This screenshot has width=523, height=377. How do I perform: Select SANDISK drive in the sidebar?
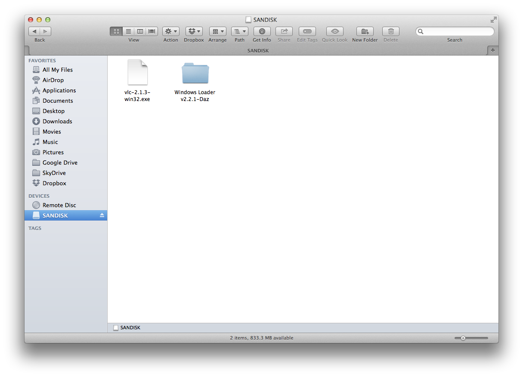[66, 215]
